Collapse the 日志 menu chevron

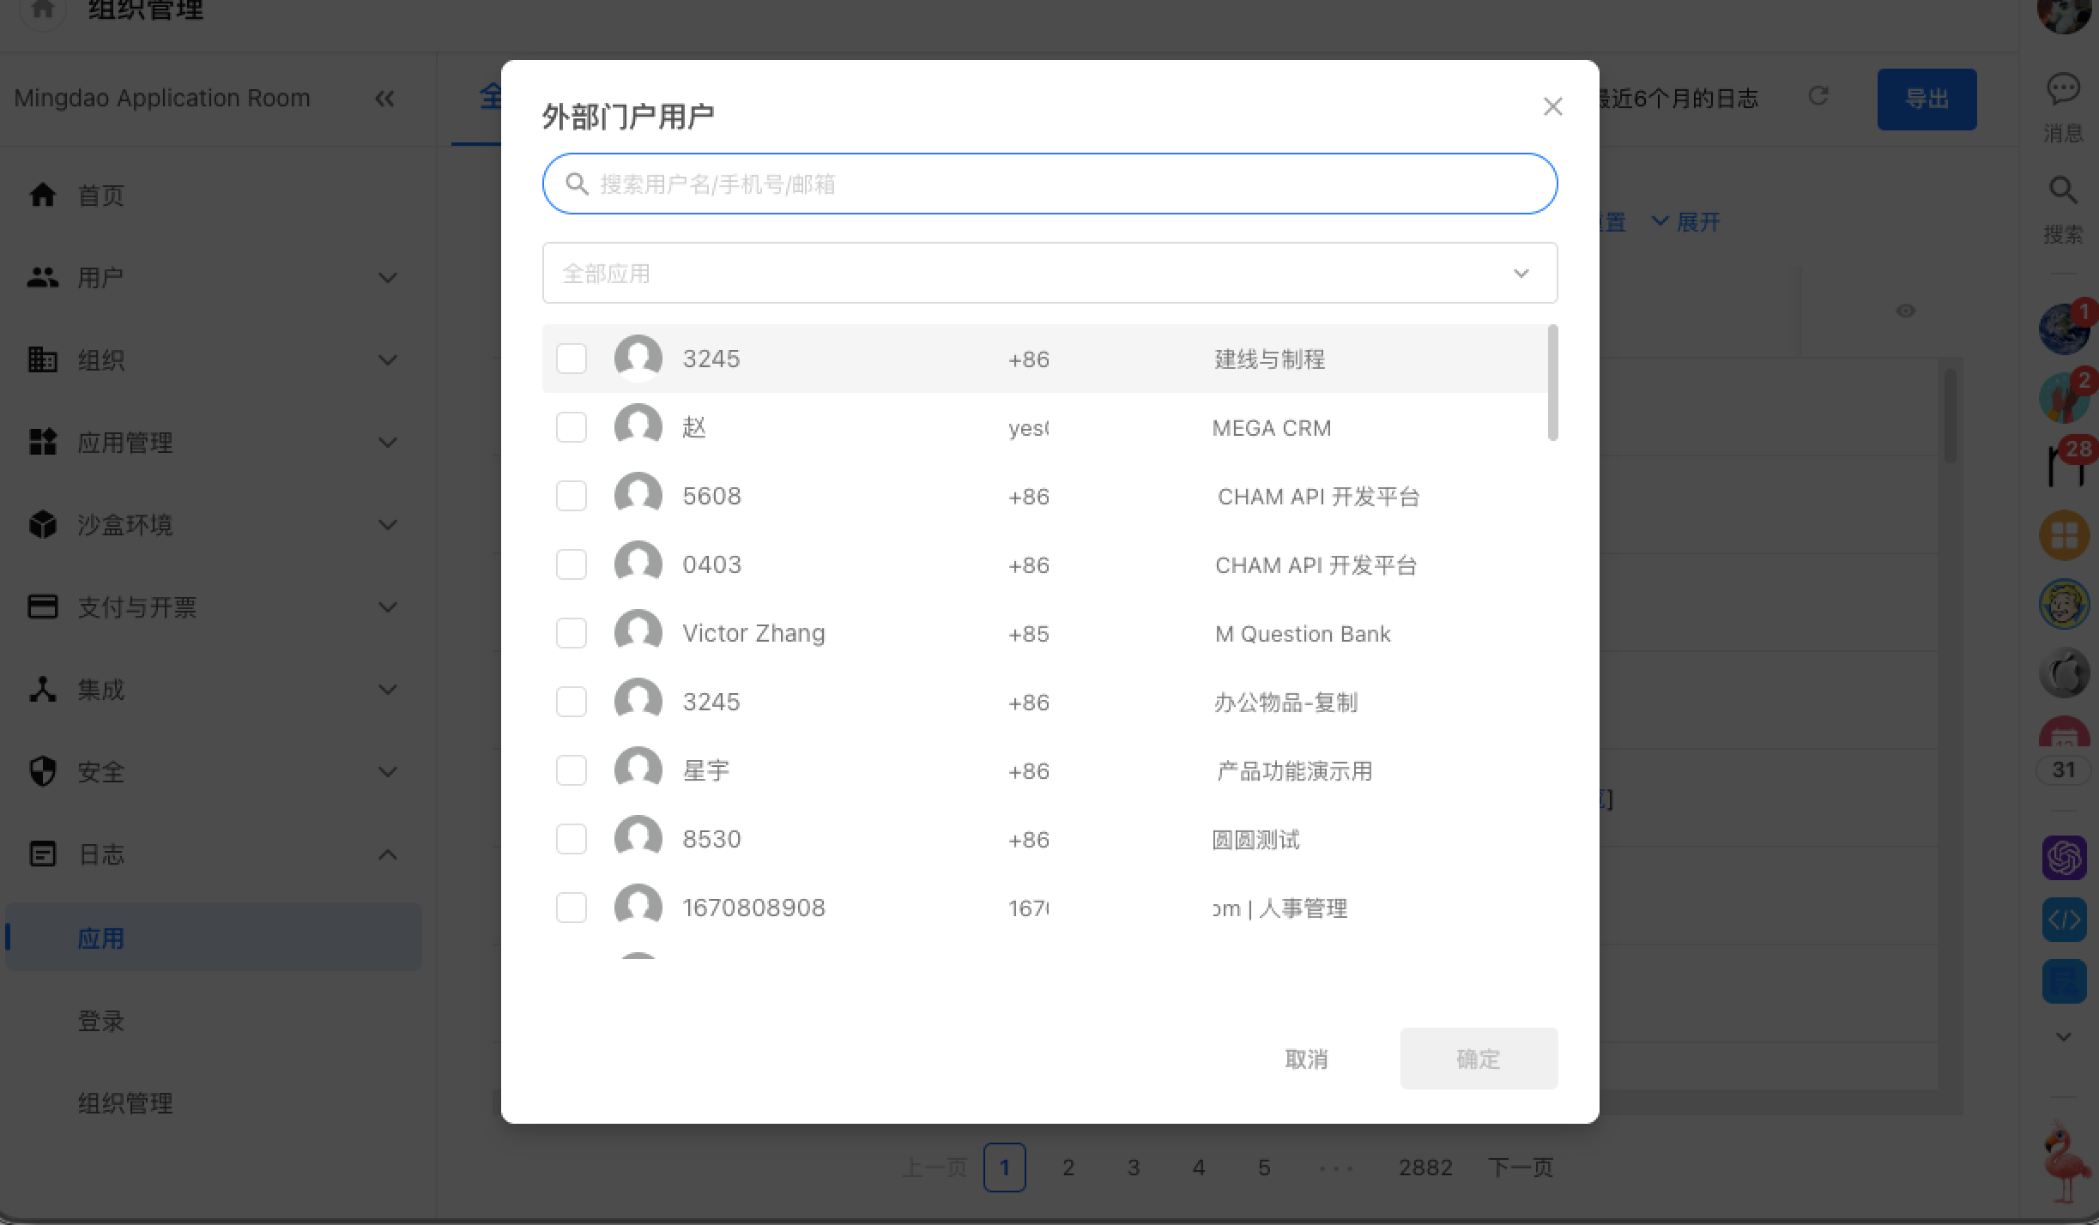point(388,854)
